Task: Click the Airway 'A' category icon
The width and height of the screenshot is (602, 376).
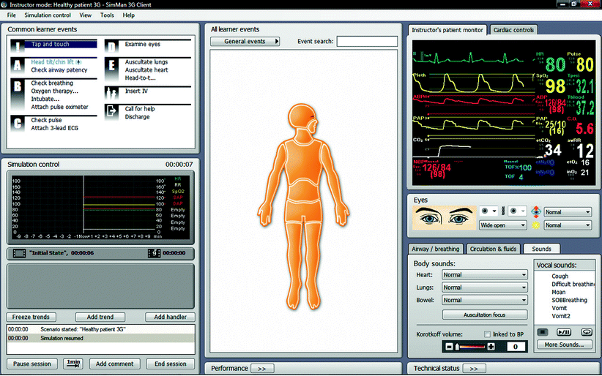Action: click(x=18, y=67)
